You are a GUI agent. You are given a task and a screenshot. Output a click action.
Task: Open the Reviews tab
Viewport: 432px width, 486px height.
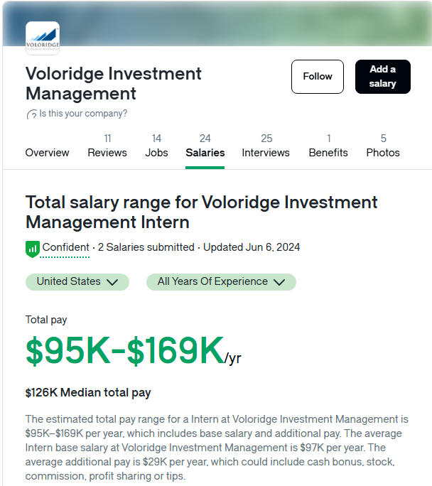107,146
